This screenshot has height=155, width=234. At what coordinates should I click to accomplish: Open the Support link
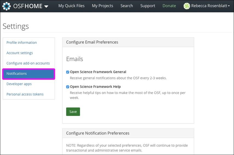pyautogui.click(x=148, y=6)
